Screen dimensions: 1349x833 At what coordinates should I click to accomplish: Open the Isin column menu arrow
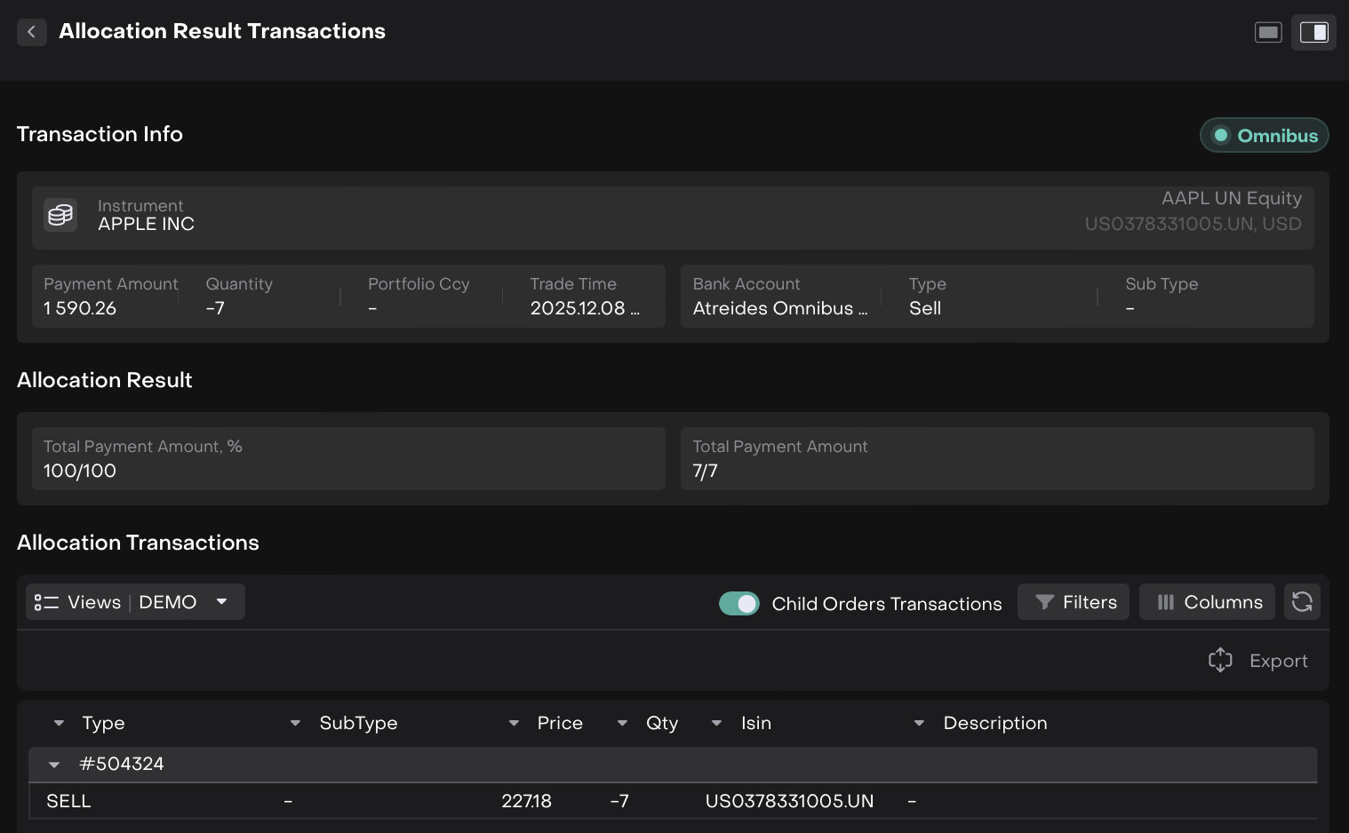(716, 724)
